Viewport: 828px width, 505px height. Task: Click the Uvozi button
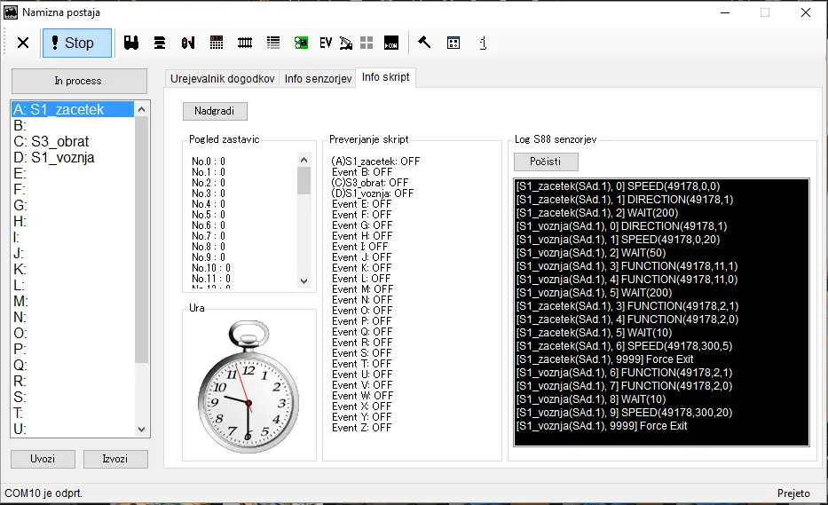pyautogui.click(x=43, y=459)
